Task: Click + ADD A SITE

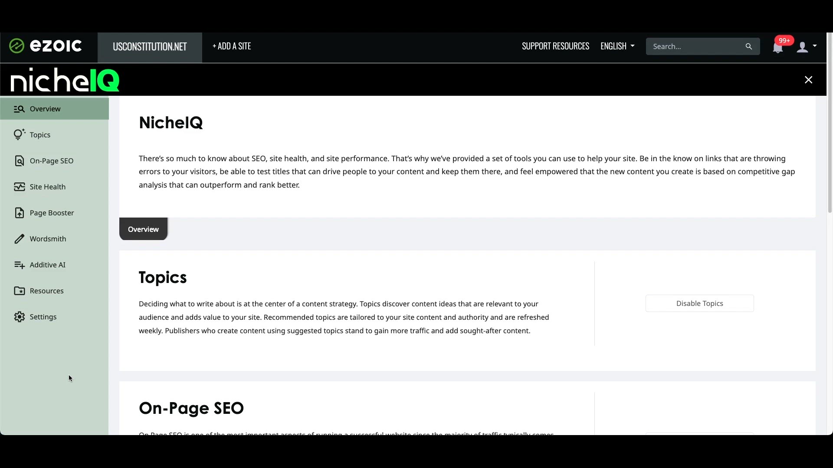Action: point(232,46)
